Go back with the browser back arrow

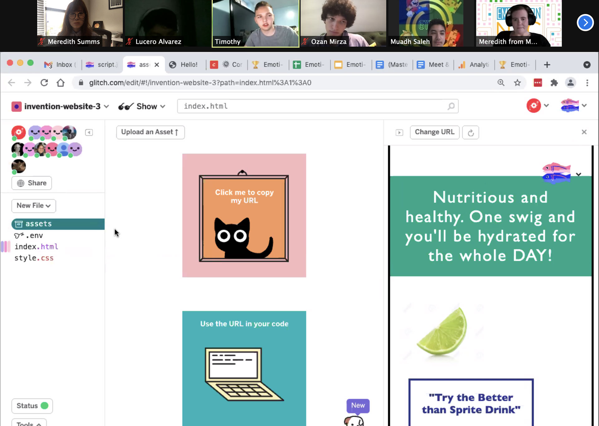point(12,83)
